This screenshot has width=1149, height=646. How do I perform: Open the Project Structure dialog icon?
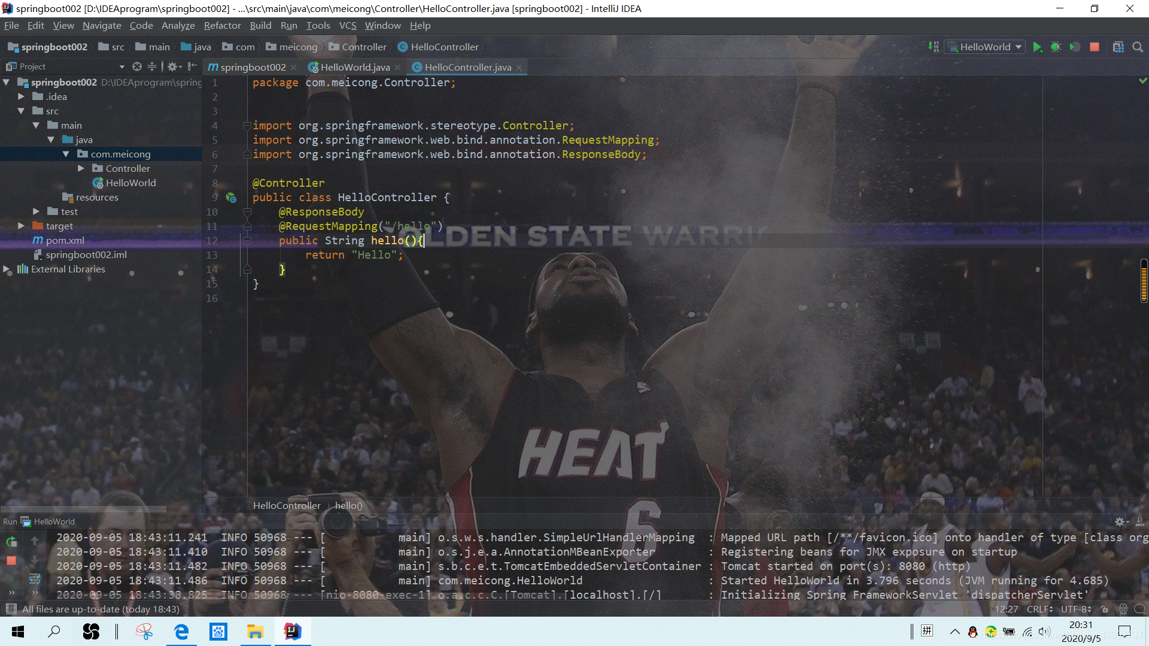[1118, 47]
